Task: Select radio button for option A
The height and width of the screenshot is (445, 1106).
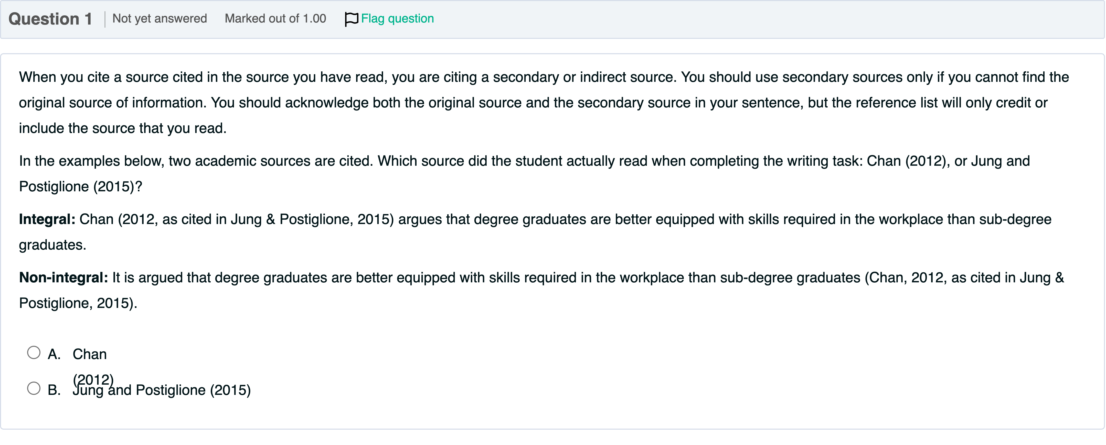Action: (34, 353)
